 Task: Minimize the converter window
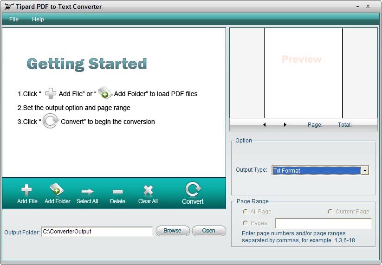pyautogui.click(x=358, y=6)
